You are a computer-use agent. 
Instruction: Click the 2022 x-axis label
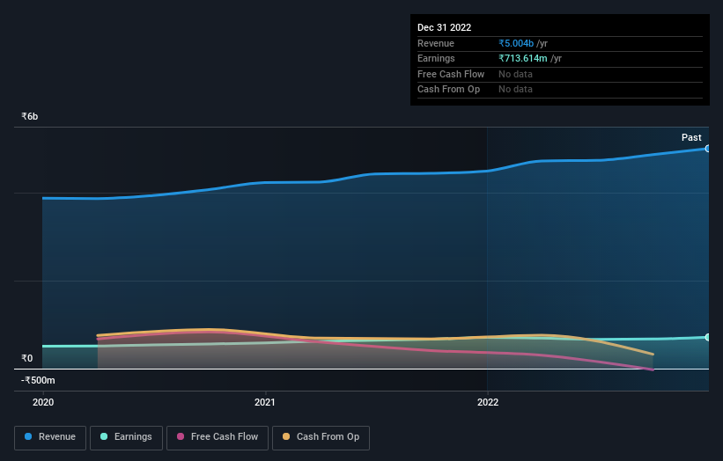pos(488,402)
